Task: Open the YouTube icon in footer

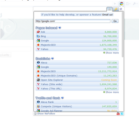Action: click(118, 113)
